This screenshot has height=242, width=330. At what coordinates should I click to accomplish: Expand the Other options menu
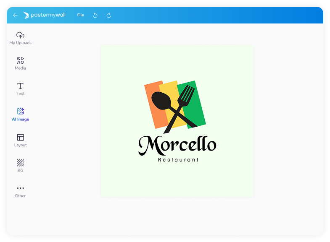click(20, 191)
